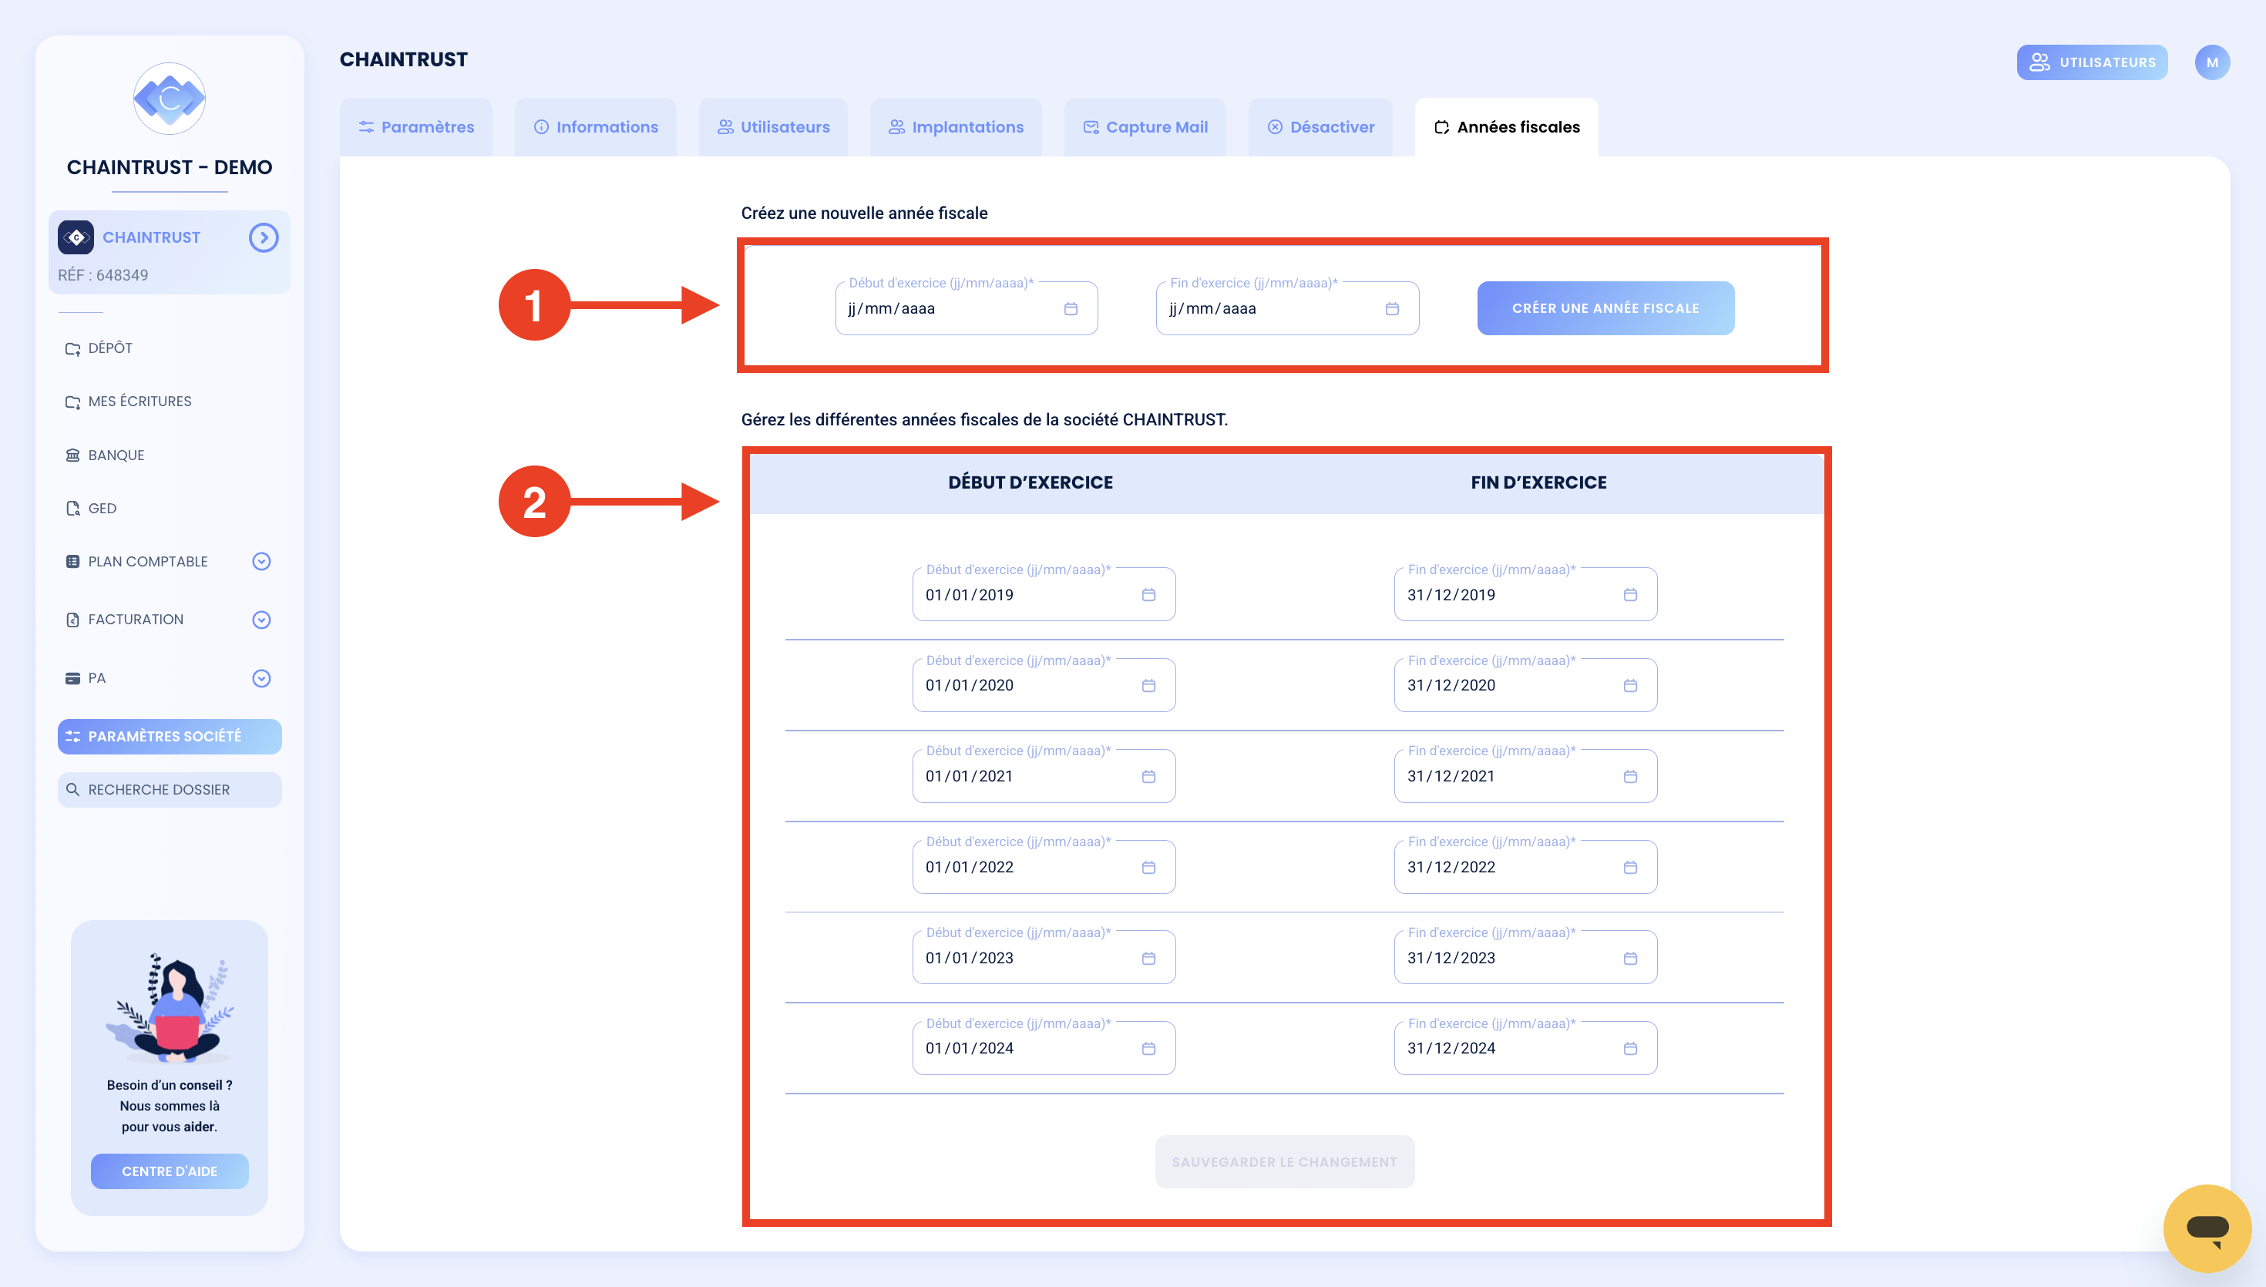Click RECHERCHE DOSSIER search field
The height and width of the screenshot is (1287, 2266).
170,789
